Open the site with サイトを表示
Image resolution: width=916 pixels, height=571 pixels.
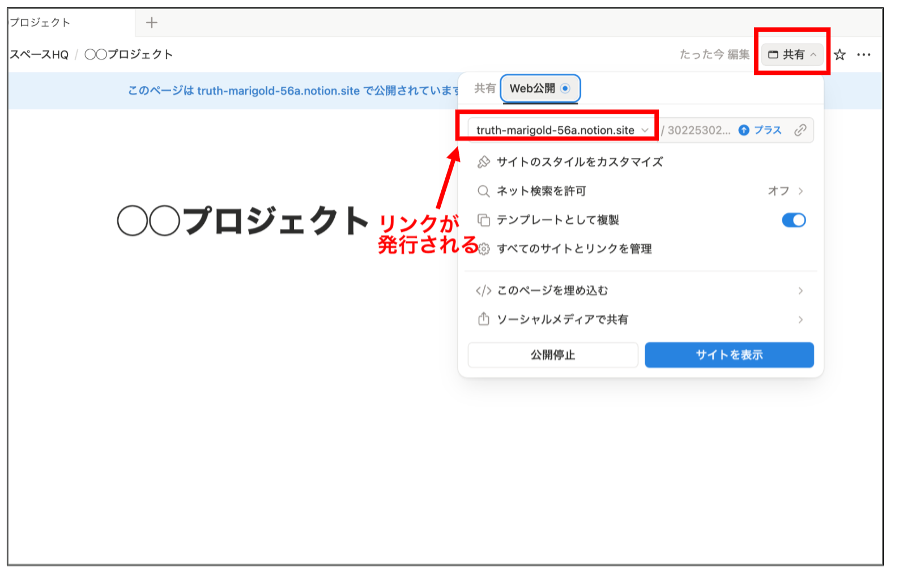[729, 355]
